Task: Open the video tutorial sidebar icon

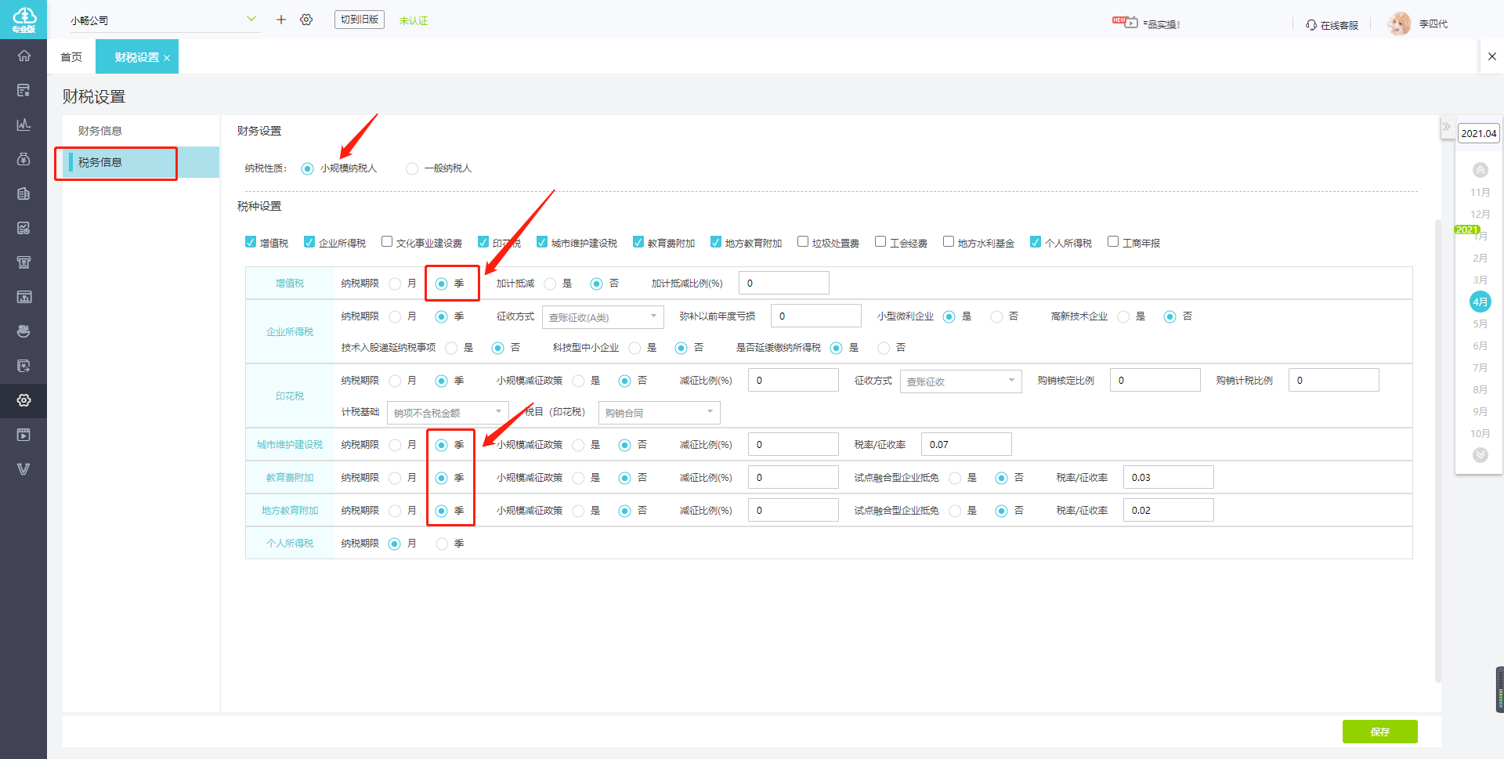Action: pos(23,435)
